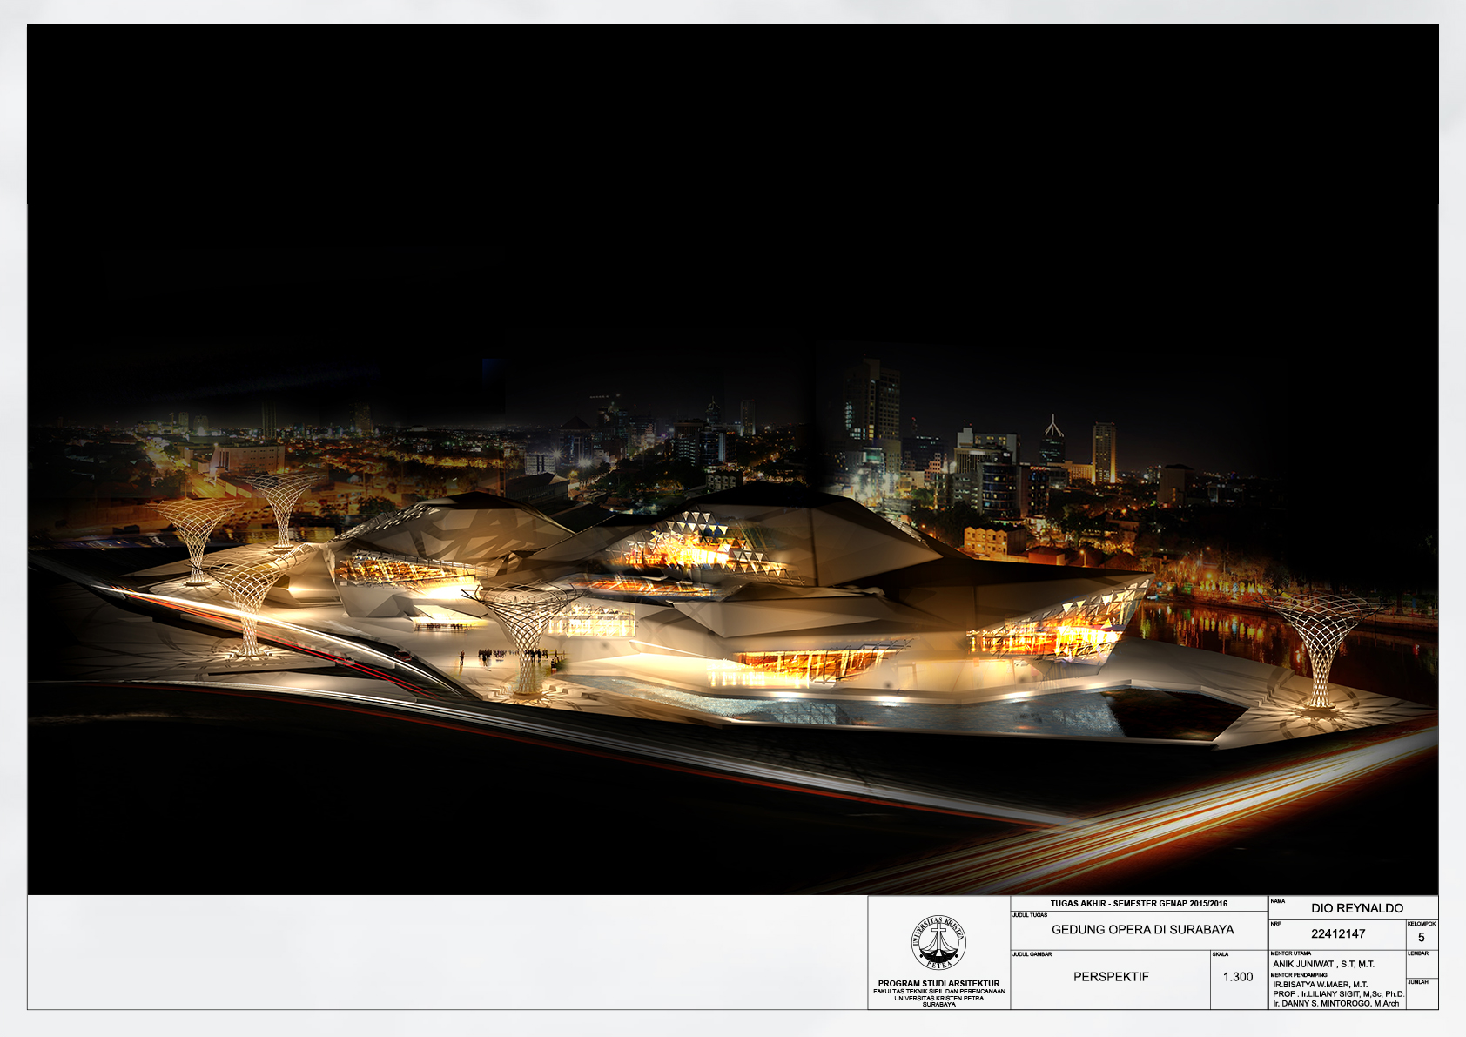Click the NRP number 22412147
This screenshot has width=1466, height=1037.
click(x=1338, y=933)
